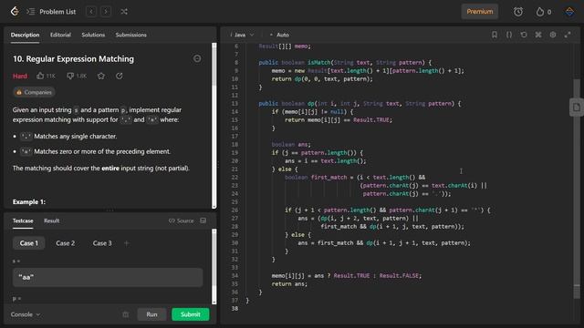Click the panel icon beside Source
The width and height of the screenshot is (584, 328).
click(203, 220)
